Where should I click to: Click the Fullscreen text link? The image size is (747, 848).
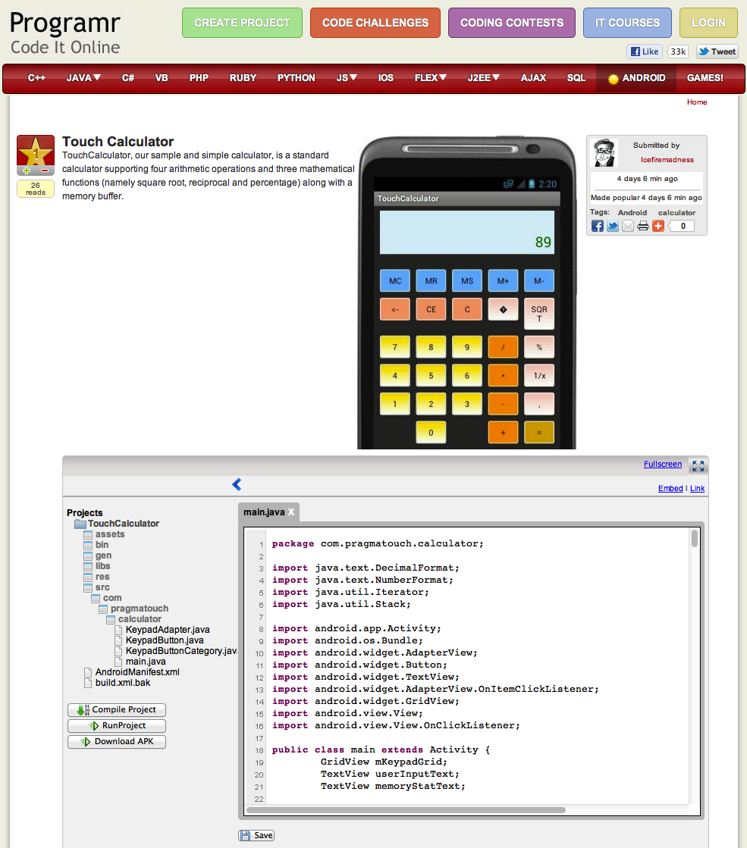[663, 464]
